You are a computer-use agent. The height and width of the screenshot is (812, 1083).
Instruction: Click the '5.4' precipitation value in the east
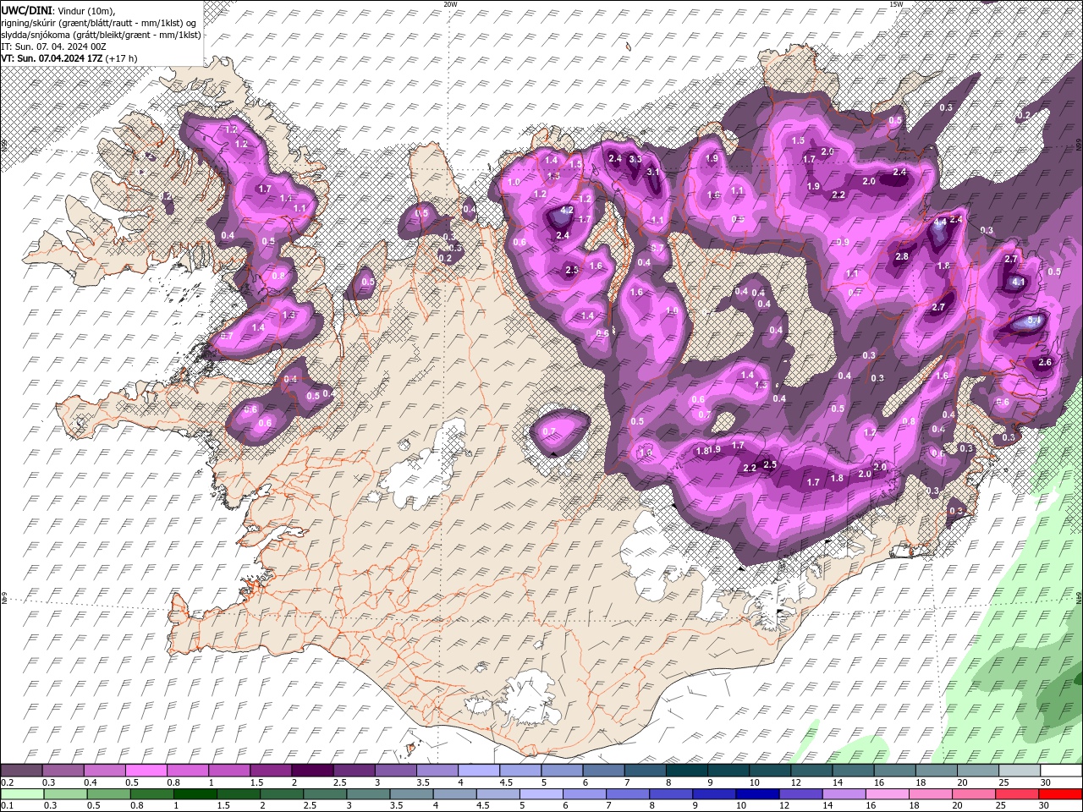coord(1033,321)
